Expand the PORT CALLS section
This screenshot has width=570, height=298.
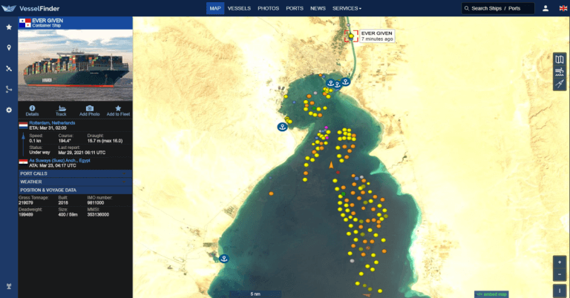[75, 173]
